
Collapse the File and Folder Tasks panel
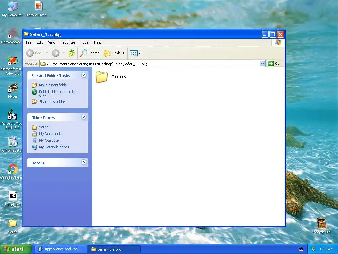[84, 75]
